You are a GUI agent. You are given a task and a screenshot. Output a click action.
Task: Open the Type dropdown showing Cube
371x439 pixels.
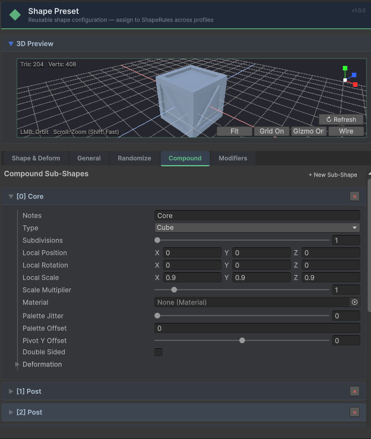[257, 228]
